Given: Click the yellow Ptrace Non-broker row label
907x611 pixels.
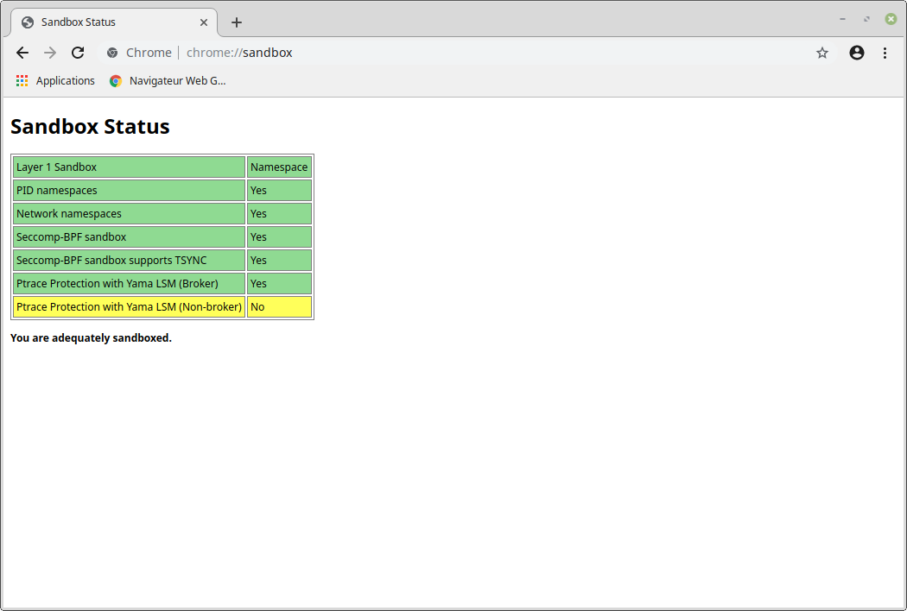Looking at the screenshot, I should (129, 307).
